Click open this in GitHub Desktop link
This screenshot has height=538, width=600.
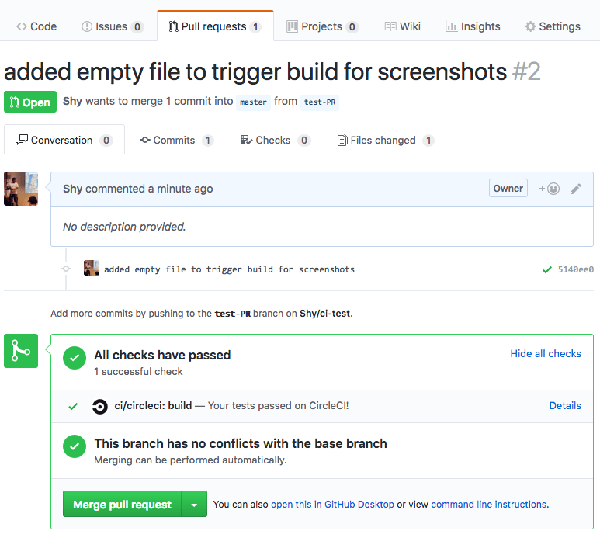(332, 505)
